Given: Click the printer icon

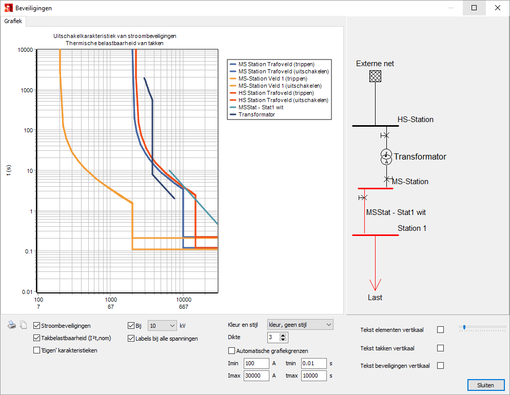Looking at the screenshot, I should [12, 325].
